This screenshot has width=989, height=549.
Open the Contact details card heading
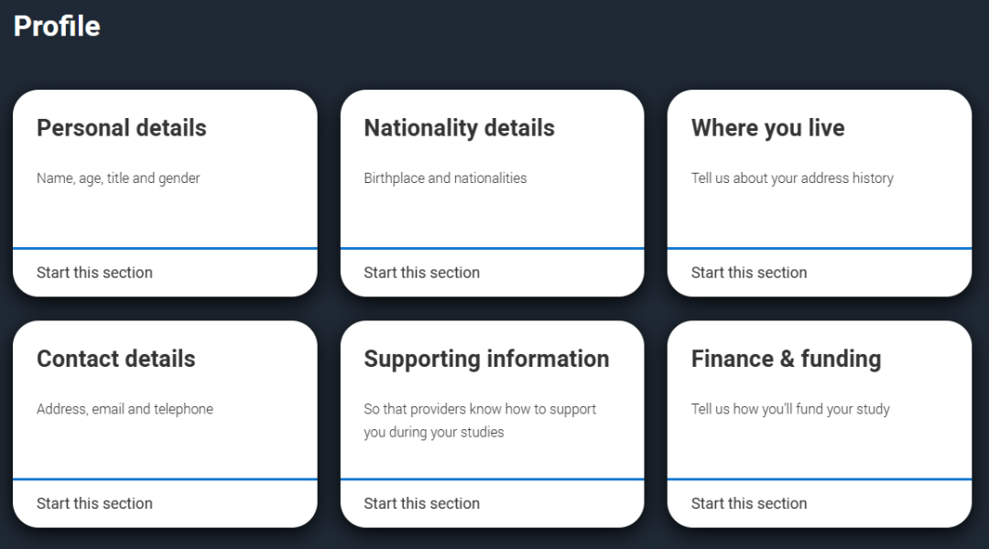[x=116, y=359]
